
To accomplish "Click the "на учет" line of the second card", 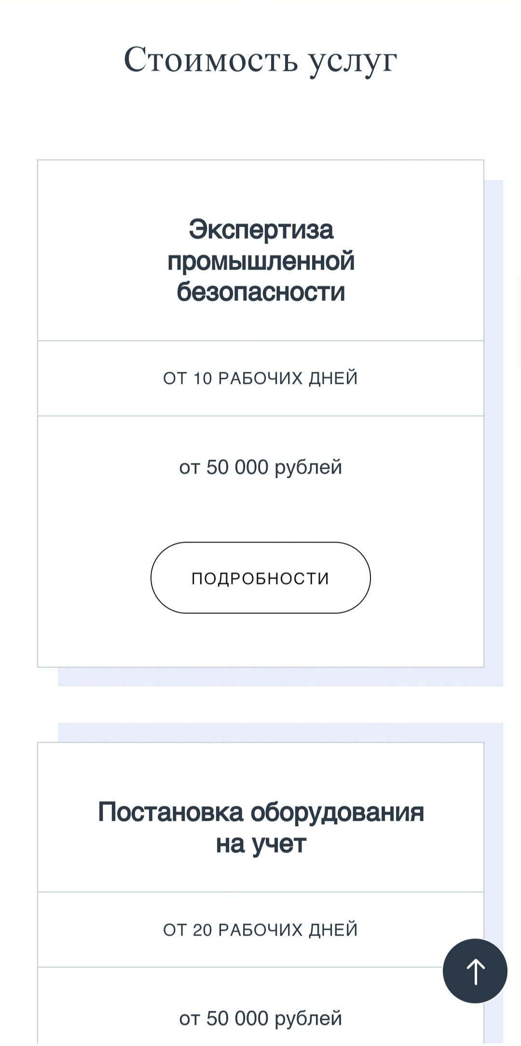I will pyautogui.click(x=260, y=844).
